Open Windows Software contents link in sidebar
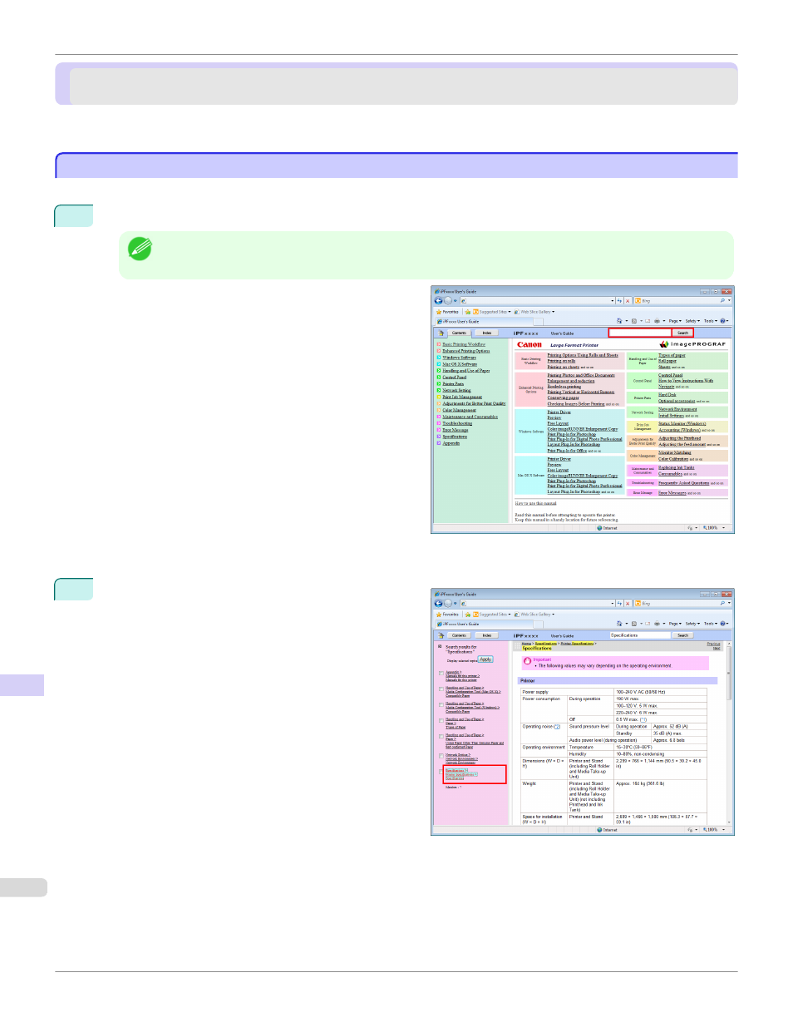Screen dimensions: 793x1027 459,358
